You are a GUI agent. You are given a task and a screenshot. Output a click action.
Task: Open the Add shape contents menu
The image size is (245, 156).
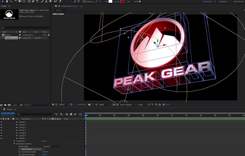click(x=140, y=1)
